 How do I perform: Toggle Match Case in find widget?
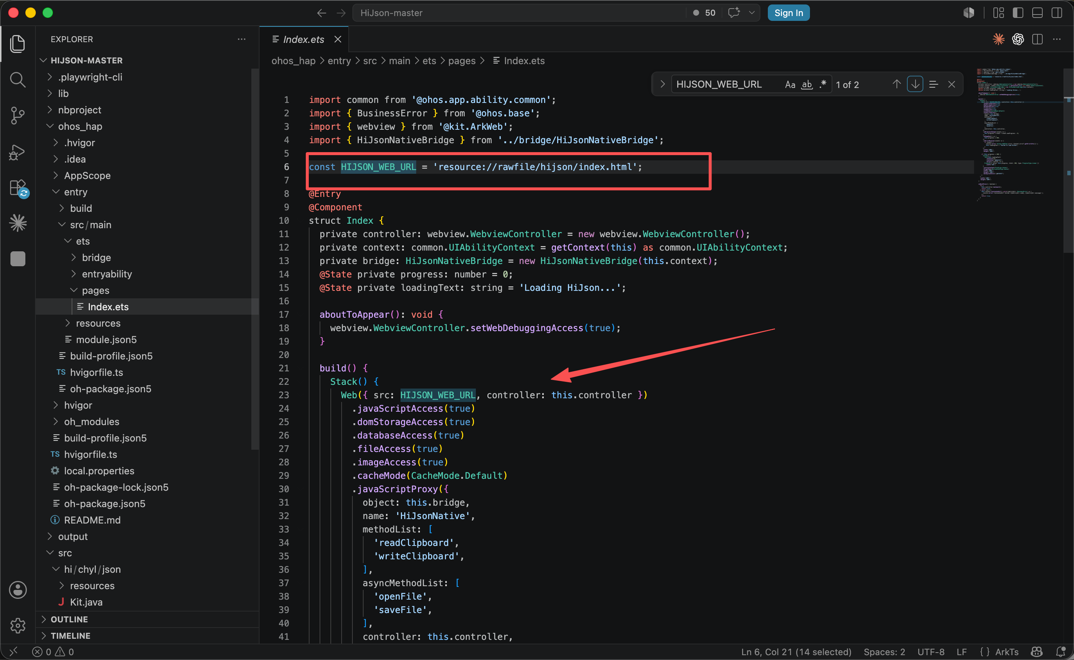click(790, 84)
